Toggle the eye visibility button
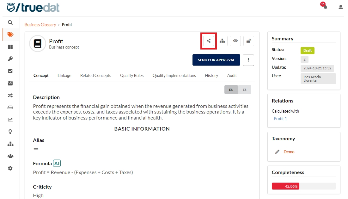Viewport: 348px width, 199px height. tap(235, 41)
